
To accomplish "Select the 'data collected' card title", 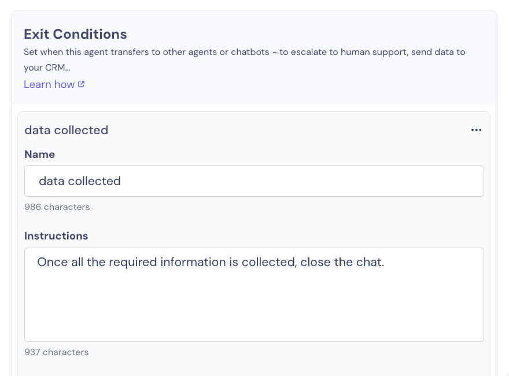I will 66,130.
